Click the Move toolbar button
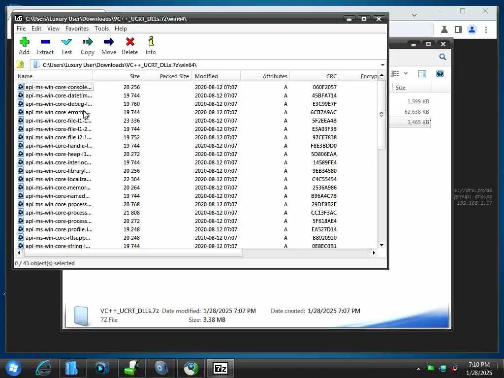Screen dimensions: 504x378 [x=109, y=46]
